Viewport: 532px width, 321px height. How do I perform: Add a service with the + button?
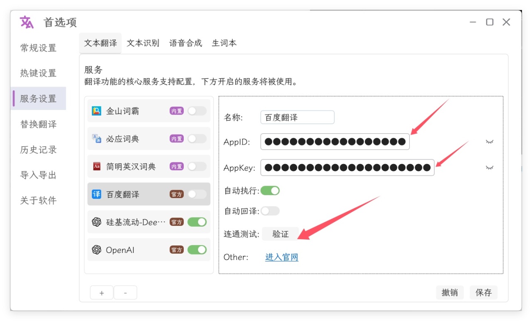102,293
